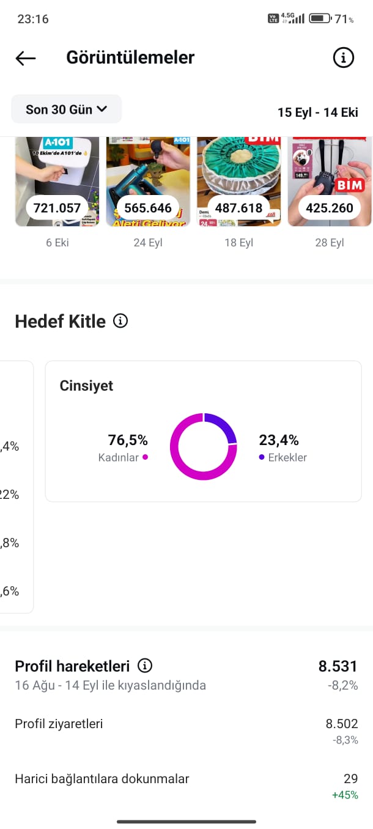This screenshot has height=829, width=373.
Task: Tap the chevron in Son 30 Gün
Action: pos(102,109)
